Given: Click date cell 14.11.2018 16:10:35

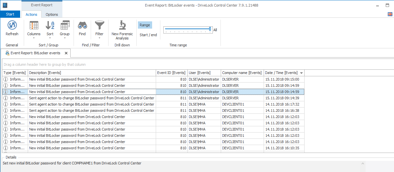Looking at the screenshot, I should [x=284, y=148].
